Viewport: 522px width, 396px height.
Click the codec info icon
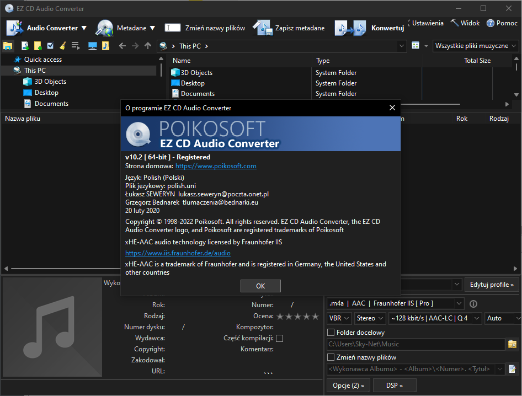coord(473,304)
